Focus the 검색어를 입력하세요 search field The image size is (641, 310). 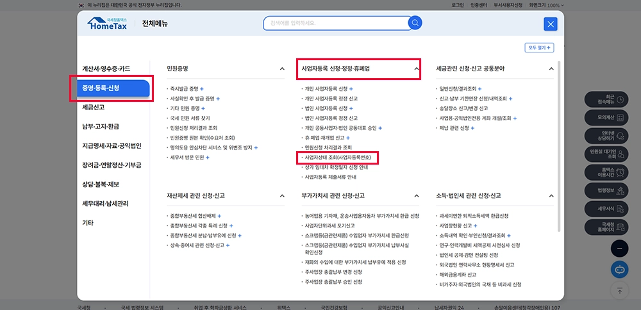[x=336, y=23]
